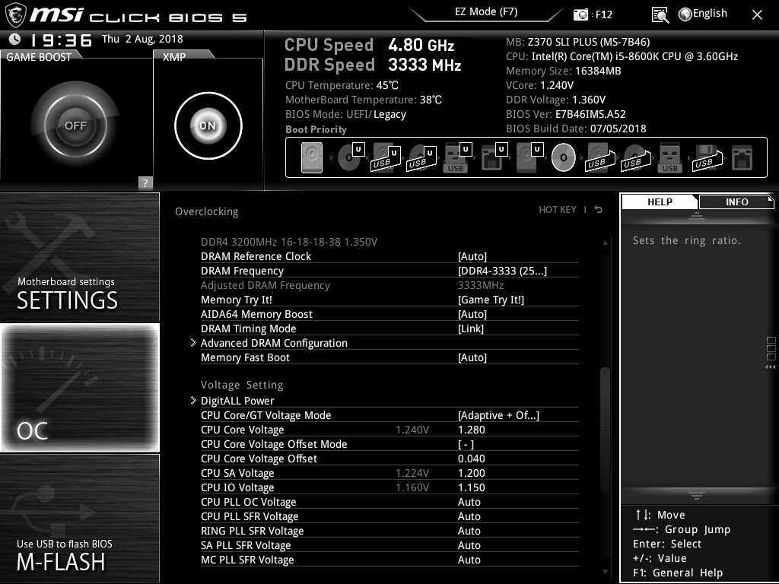Select RING PLL SFR Voltage row
This screenshot has height=584, width=779.
(389, 531)
